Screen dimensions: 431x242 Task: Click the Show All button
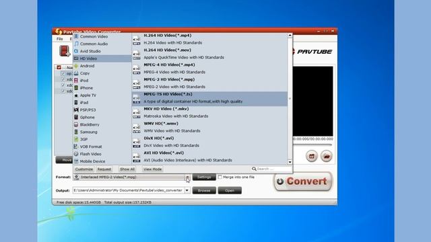127,169
